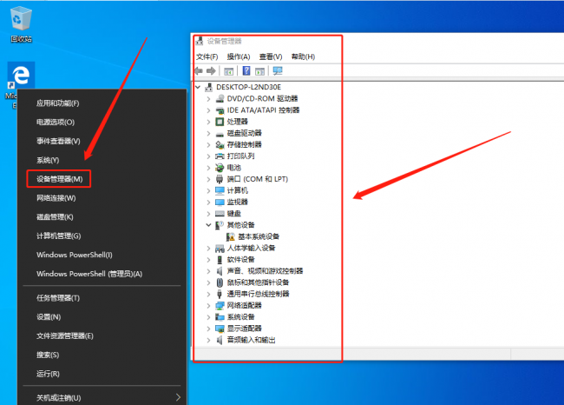Click the DVD/CD-ROM 驱动器 icon
This screenshot has height=405, width=564.
220,98
